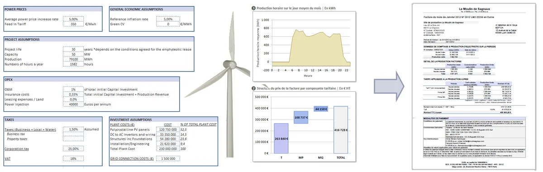This screenshot has height=172, width=543.
Task: Select the Average power price increase rate 5,00% cell
Action: (x=73, y=19)
